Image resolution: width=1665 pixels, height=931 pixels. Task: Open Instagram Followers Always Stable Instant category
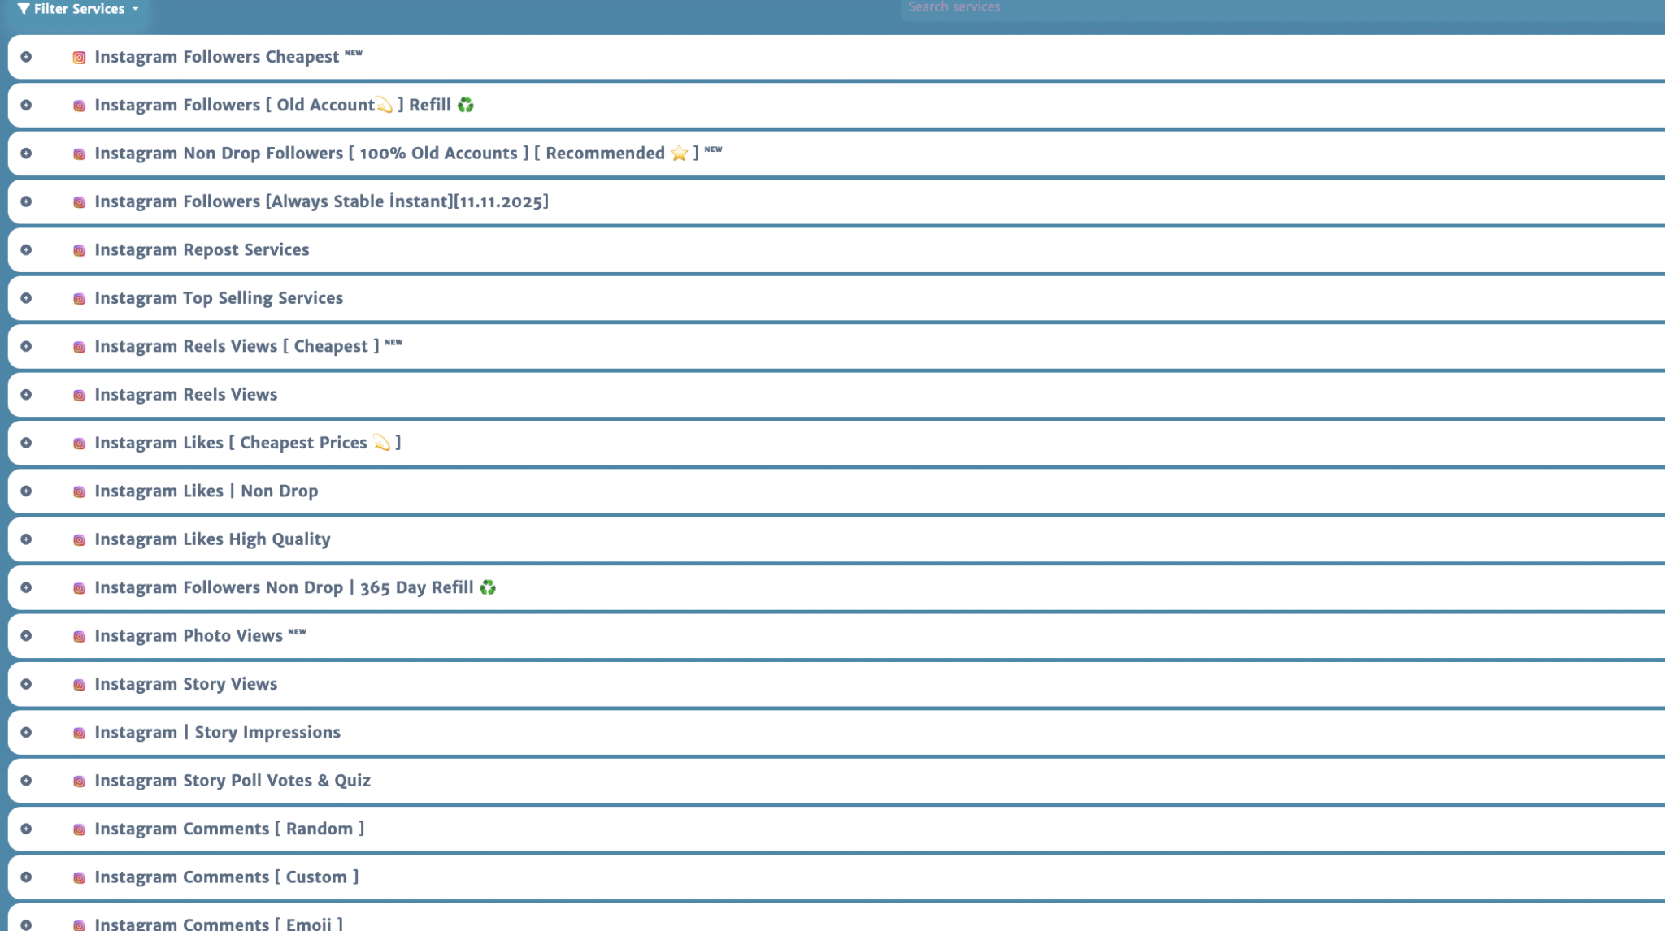[x=321, y=201]
